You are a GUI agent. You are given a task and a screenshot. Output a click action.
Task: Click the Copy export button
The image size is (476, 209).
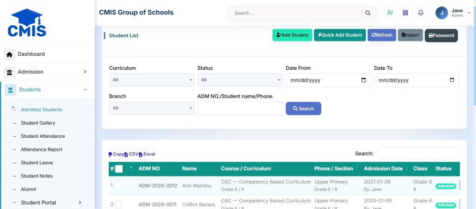point(116,155)
